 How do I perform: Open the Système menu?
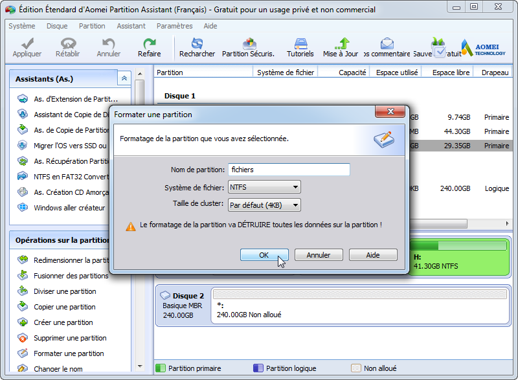click(22, 26)
